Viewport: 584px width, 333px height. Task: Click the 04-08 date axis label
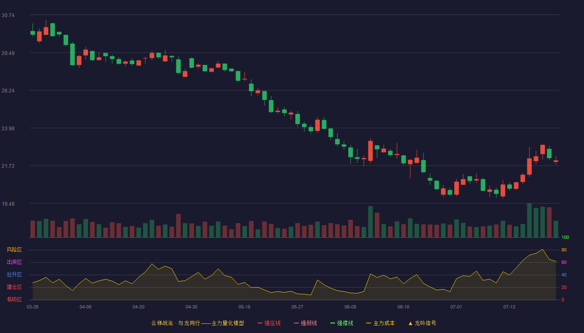[86, 307]
